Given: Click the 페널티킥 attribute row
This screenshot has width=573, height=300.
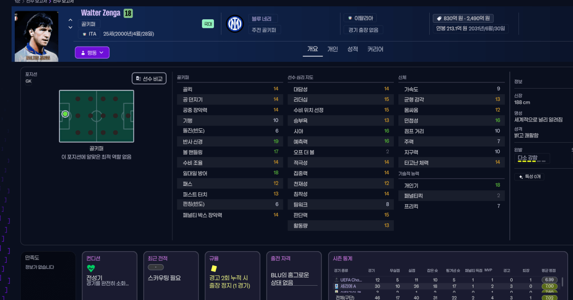Looking at the screenshot, I should tap(452, 196).
